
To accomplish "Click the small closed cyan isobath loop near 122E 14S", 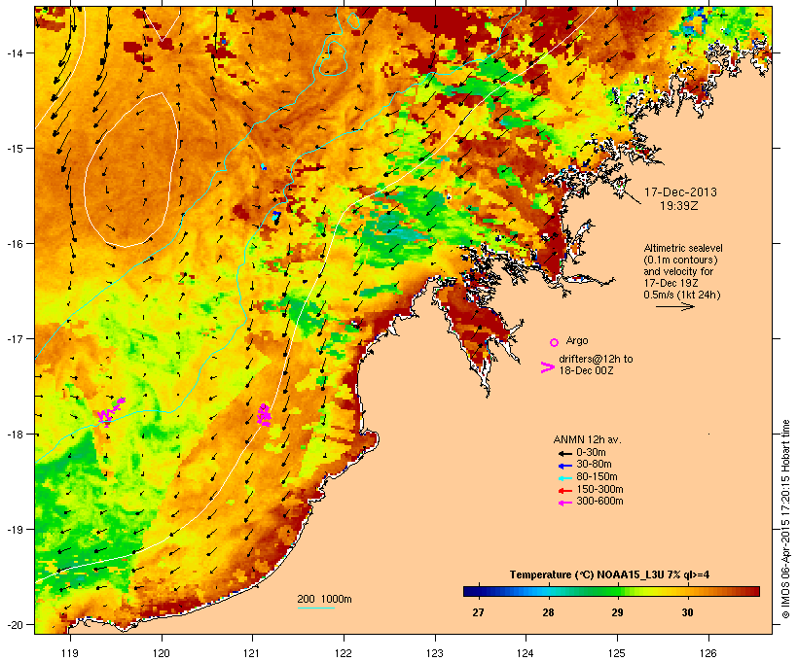I will point(334,59).
